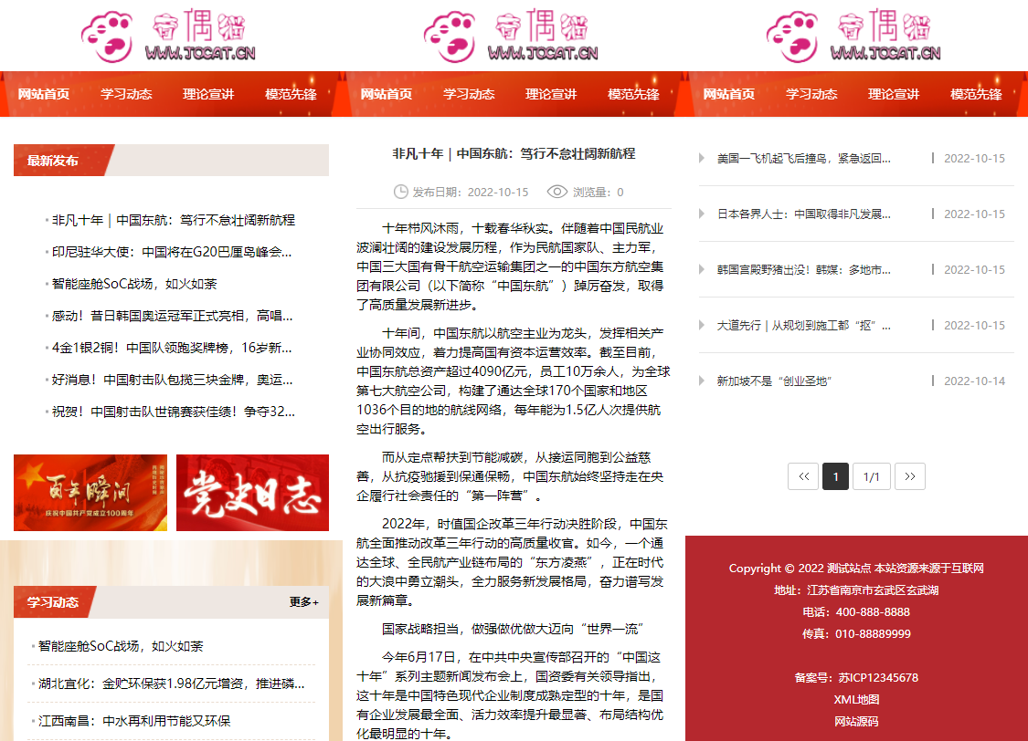Click the triangle arrow before 韩国宫殿野猪出没

click(702, 269)
